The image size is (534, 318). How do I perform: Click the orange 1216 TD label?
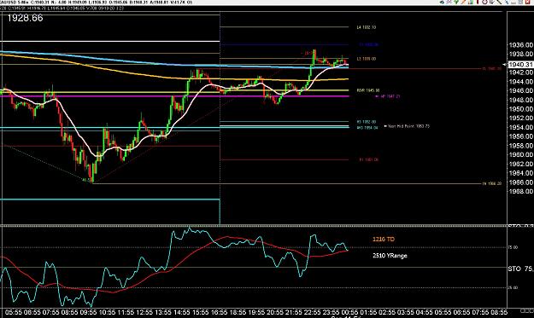pyautogui.click(x=384, y=240)
